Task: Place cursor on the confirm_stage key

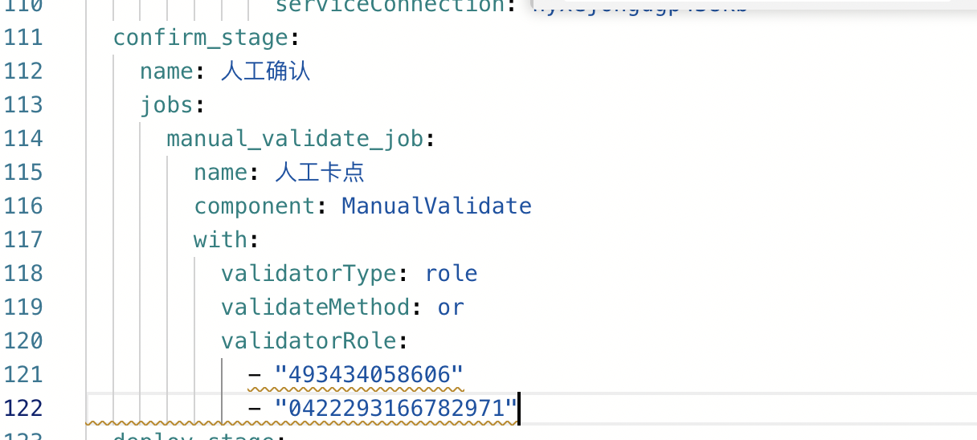Action: coord(200,38)
